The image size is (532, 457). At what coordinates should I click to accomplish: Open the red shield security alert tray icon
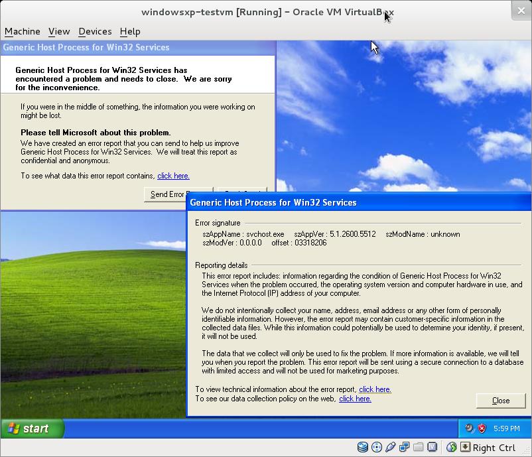pyautogui.click(x=482, y=428)
